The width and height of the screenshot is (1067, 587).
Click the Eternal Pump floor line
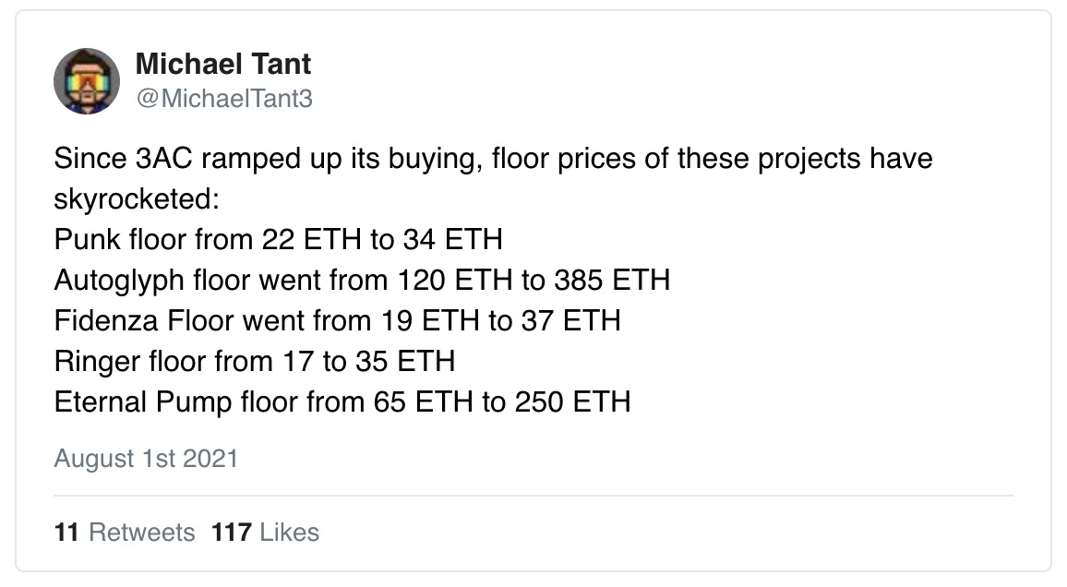point(342,402)
